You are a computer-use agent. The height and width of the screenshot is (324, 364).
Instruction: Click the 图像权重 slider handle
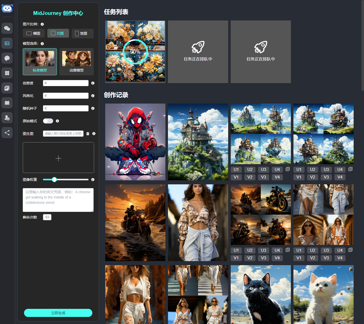coord(54,180)
